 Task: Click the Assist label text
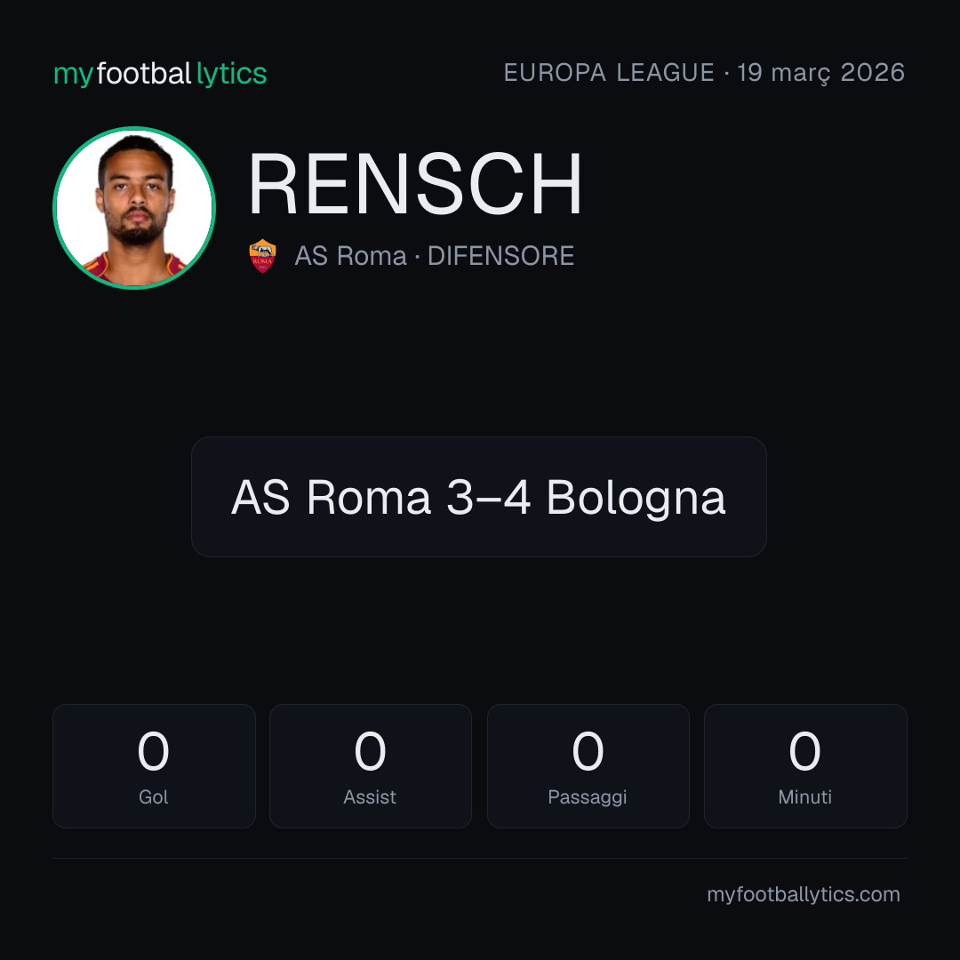click(370, 797)
